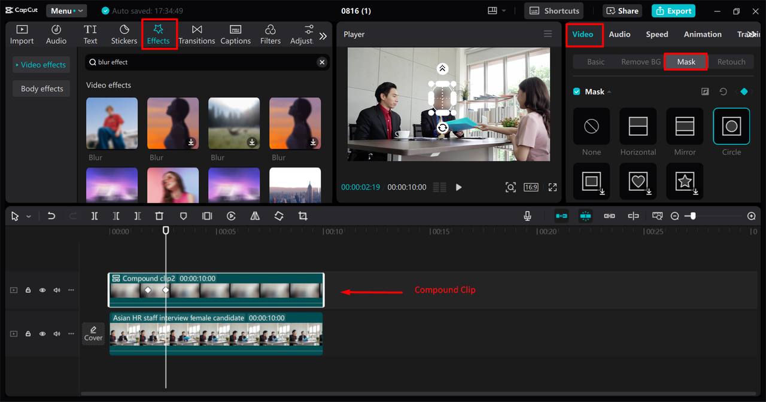Click the microphone record voiceover icon
The image size is (766, 402).
[528, 216]
